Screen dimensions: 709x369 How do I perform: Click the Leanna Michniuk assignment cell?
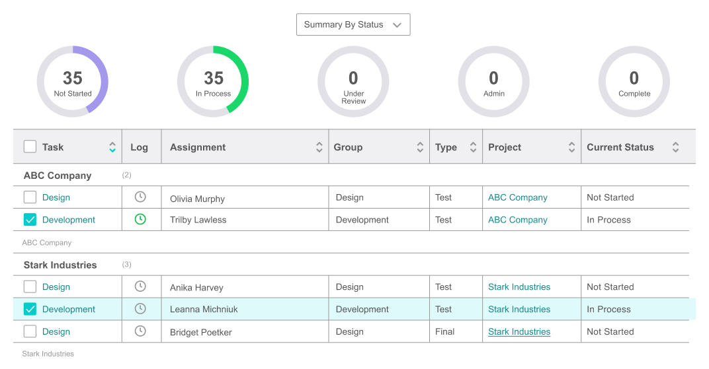tap(245, 309)
